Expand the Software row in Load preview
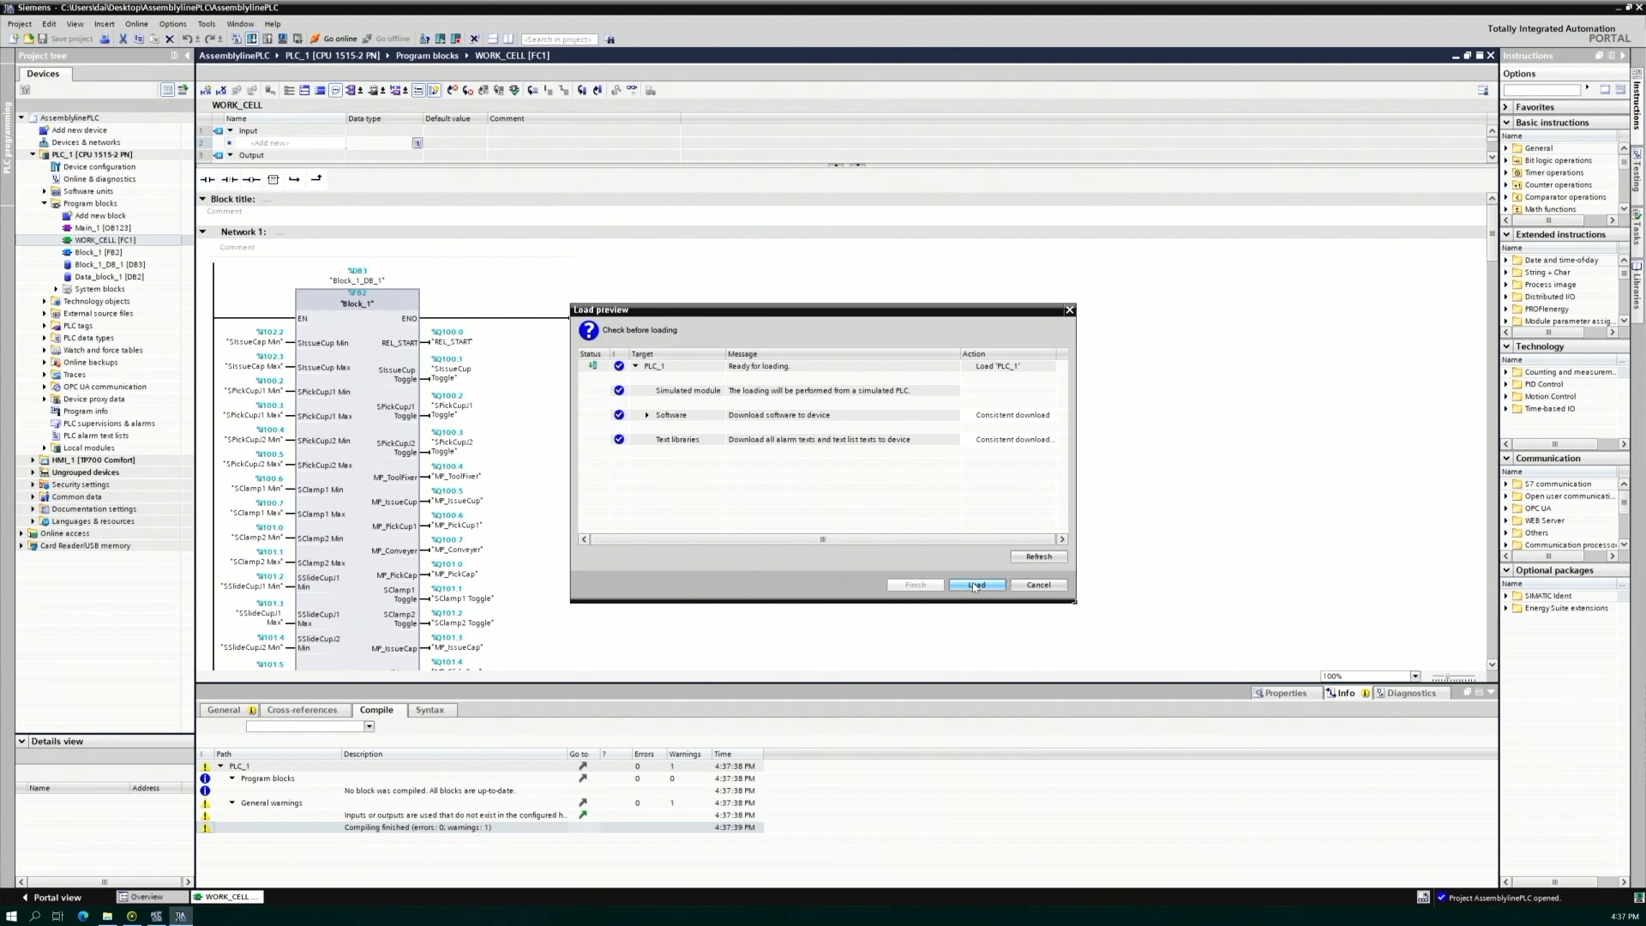1646x926 pixels. point(647,415)
